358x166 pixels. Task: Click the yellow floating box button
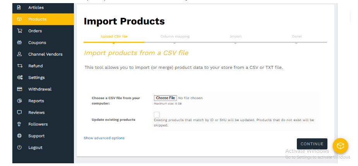click(340, 145)
